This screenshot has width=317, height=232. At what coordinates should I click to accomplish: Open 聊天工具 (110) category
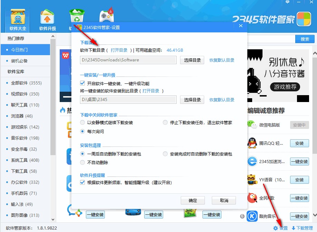tap(25, 105)
